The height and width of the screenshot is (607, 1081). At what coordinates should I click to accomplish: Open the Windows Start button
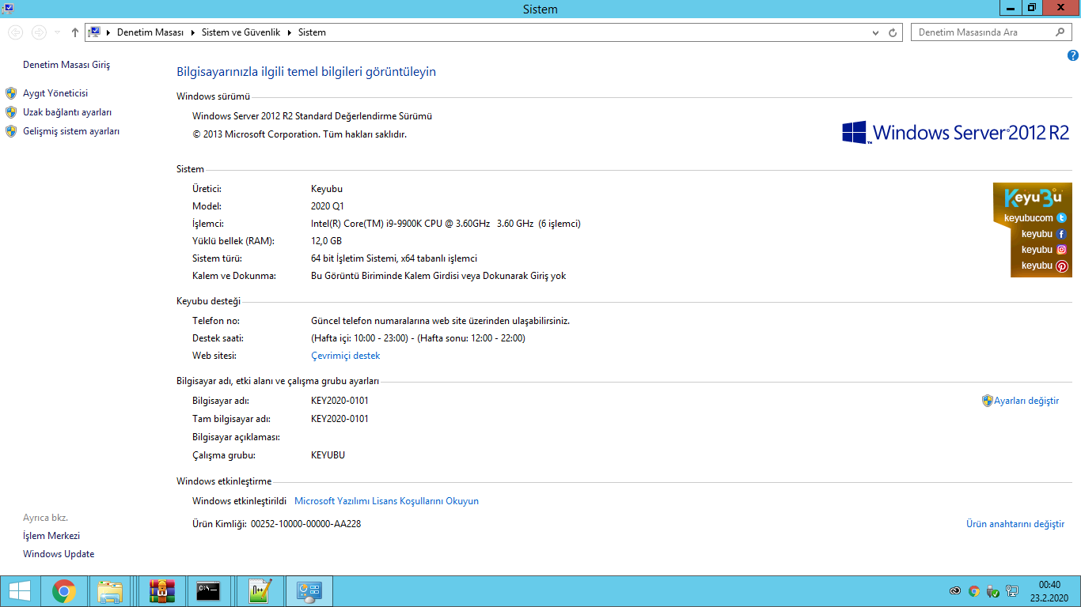(x=20, y=591)
